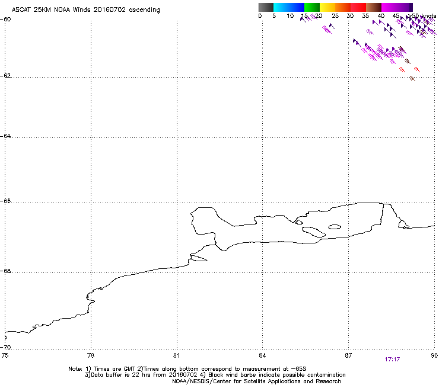Click the longitude label 87

pos(348,355)
